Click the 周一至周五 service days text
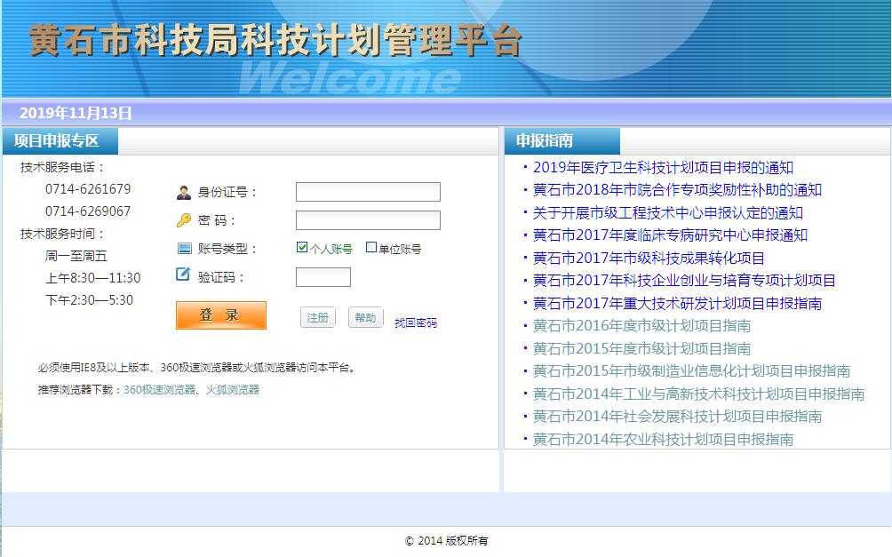The height and width of the screenshot is (557, 892). 76,256
